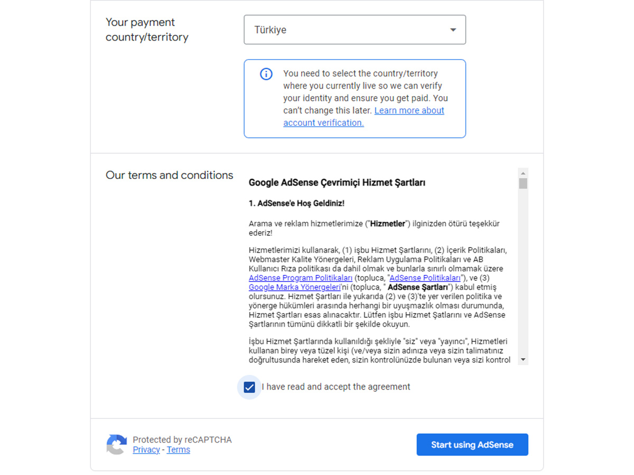Viewport: 634px width, 475px height.
Task: Click the '1. AdSense'e Hoş Geldiniz!' heading
Action: (x=296, y=203)
